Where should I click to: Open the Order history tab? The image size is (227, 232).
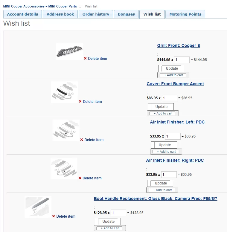(96, 14)
